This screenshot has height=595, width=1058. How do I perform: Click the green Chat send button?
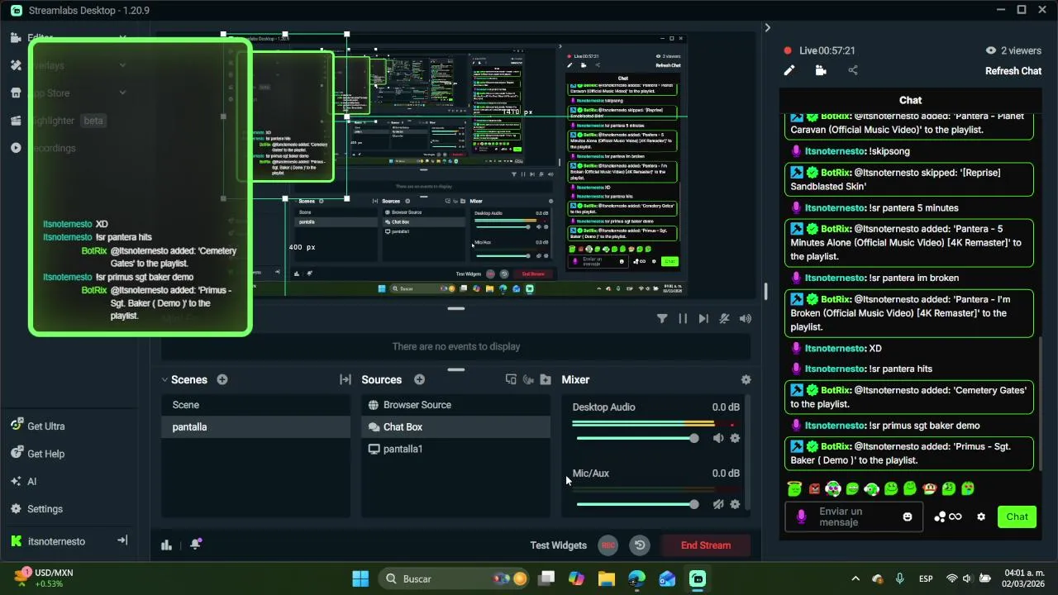point(1017,516)
